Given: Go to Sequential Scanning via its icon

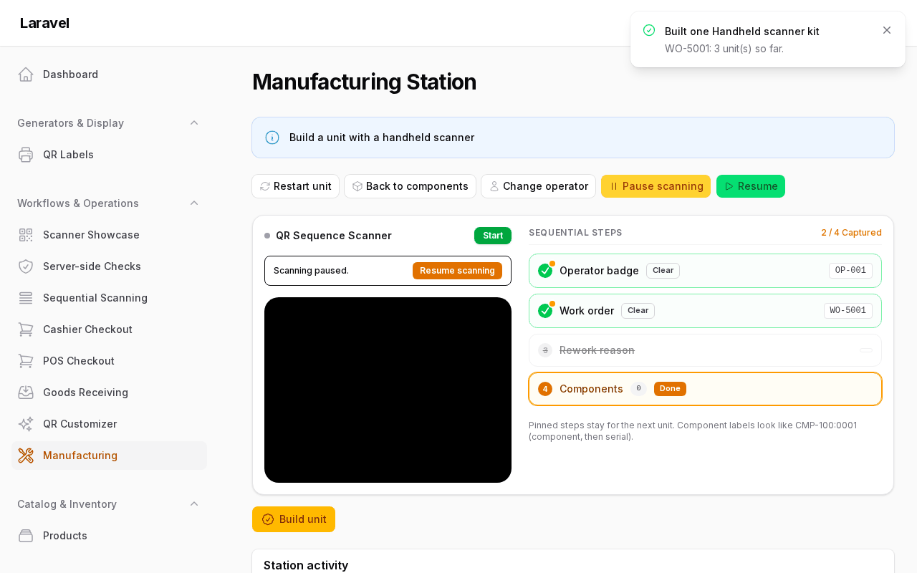Looking at the screenshot, I should click(x=26, y=298).
